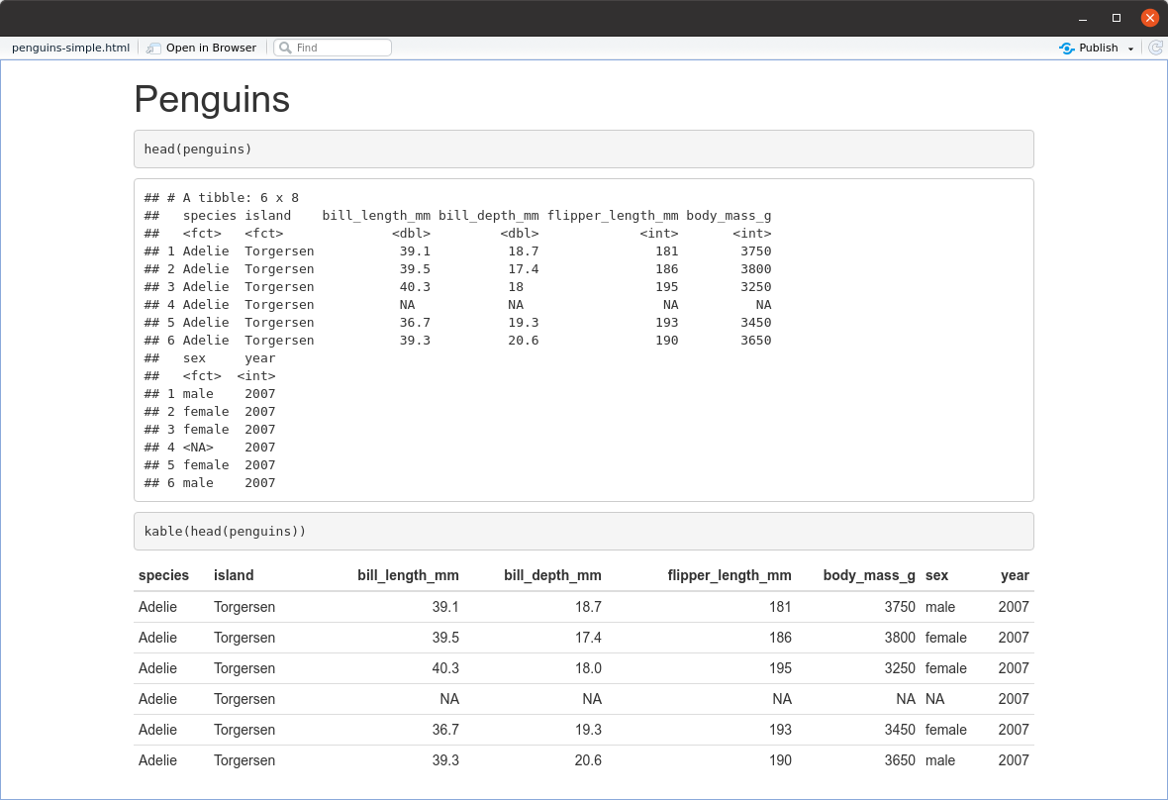Image resolution: width=1168 pixels, height=800 pixels.
Task: Click the blue Publish icon
Action: tap(1066, 48)
